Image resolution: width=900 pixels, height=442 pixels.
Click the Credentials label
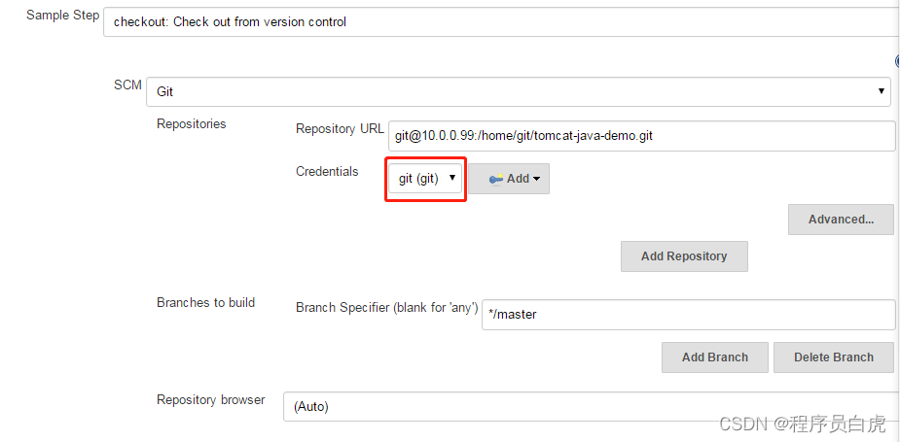tap(327, 171)
